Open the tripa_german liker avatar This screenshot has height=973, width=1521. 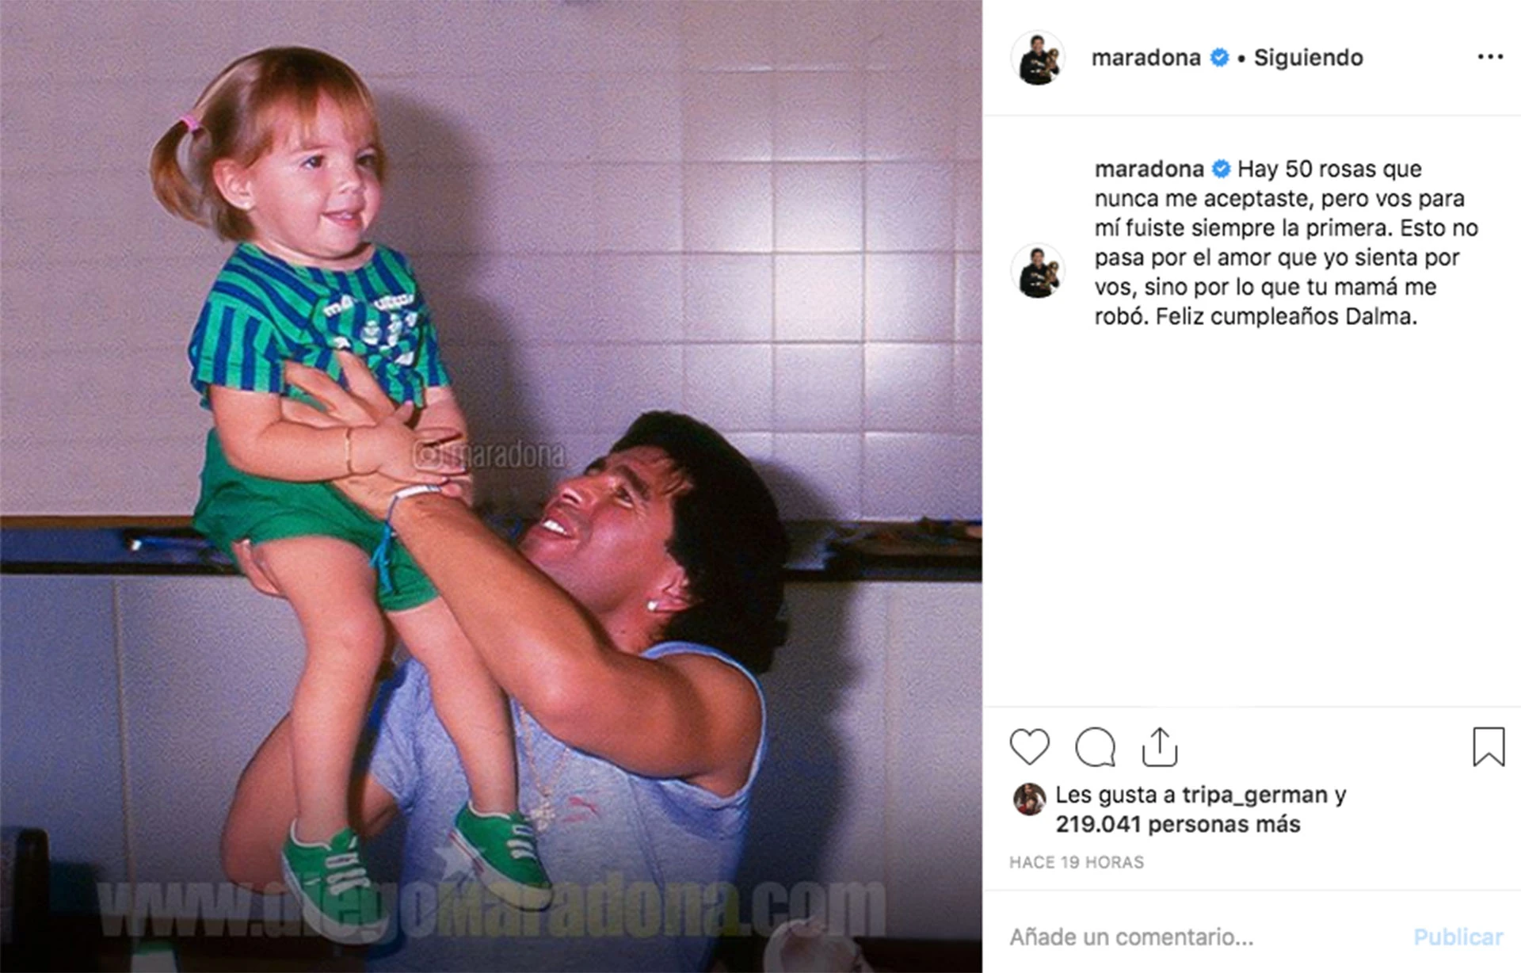coord(1029,799)
